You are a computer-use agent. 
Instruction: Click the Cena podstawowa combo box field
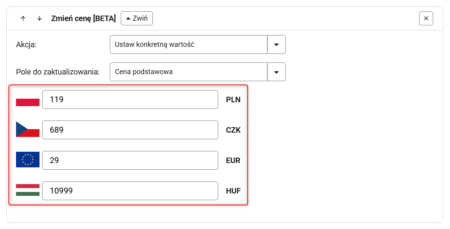(188, 72)
